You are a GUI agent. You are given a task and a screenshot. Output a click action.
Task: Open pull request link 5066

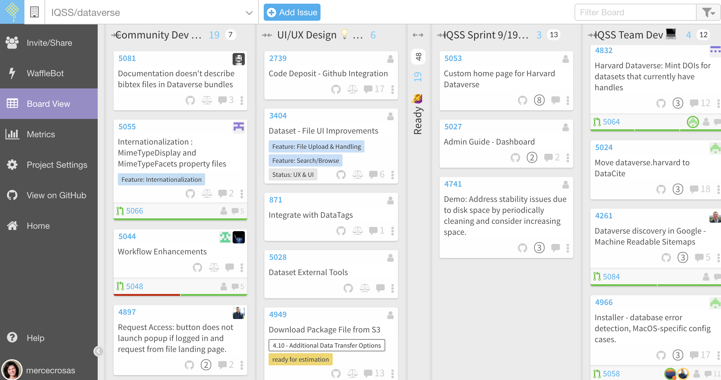tap(134, 211)
